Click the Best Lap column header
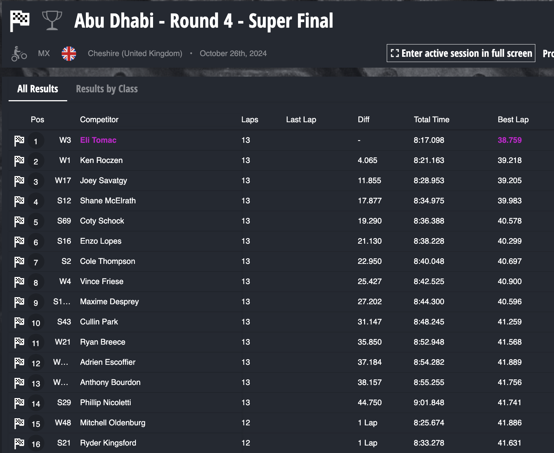The width and height of the screenshot is (554, 453). (x=513, y=120)
